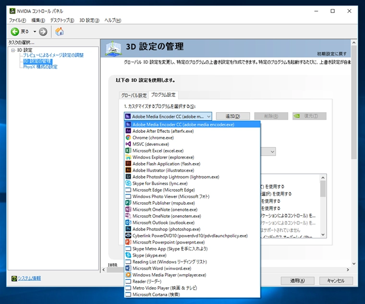Viewport: 365px width, 304px height.
Task: Choose Microsoft Edge from the program list
Action: (192, 190)
